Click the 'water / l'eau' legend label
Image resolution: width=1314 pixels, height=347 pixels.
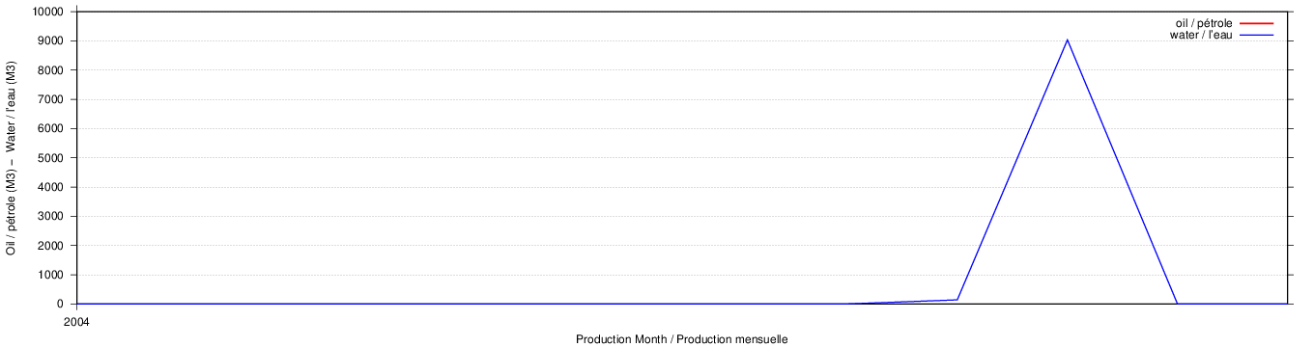point(1201,35)
